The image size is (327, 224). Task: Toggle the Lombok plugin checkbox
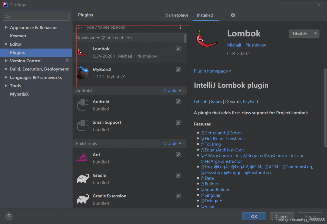178,49
